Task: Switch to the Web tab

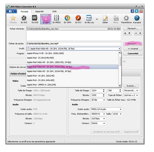Action: click(x=54, y=12)
